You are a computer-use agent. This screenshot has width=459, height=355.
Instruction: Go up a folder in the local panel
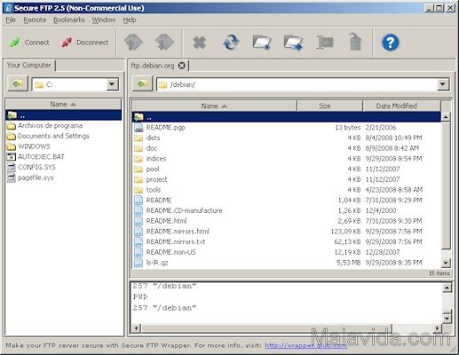pyautogui.click(x=18, y=83)
